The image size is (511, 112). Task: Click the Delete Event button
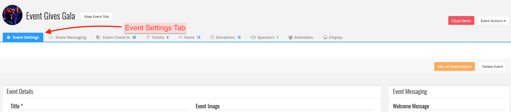pos(493,67)
